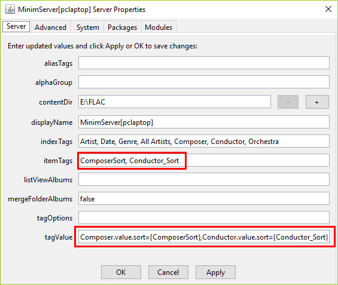Close the Server Properties dialog
The image size is (338, 285).
point(328,9)
